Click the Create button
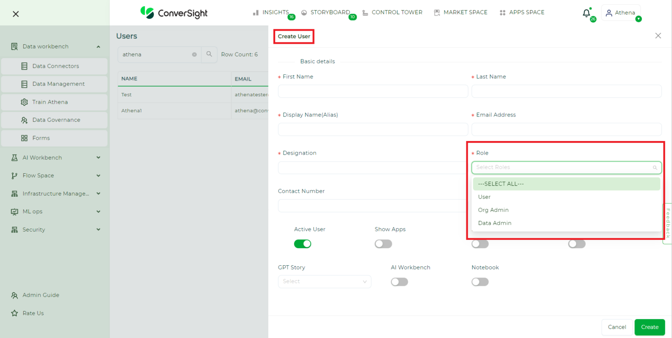 (650, 327)
